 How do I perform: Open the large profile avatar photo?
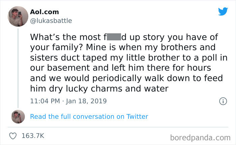coord(18,16)
